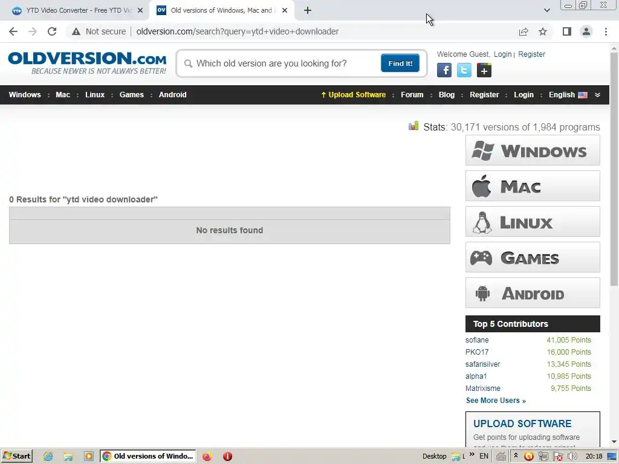This screenshot has width=619, height=464.
Task: Browse Mac category sidebar tile
Action: (x=533, y=186)
